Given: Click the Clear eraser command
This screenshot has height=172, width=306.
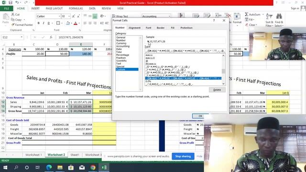Looking at the screenshot, I should pos(251,25).
